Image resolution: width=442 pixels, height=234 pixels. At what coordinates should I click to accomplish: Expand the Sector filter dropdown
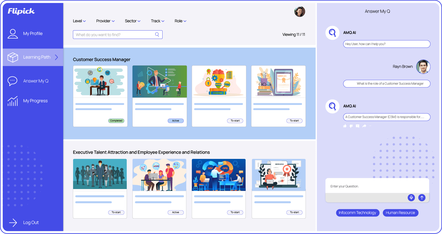point(132,21)
